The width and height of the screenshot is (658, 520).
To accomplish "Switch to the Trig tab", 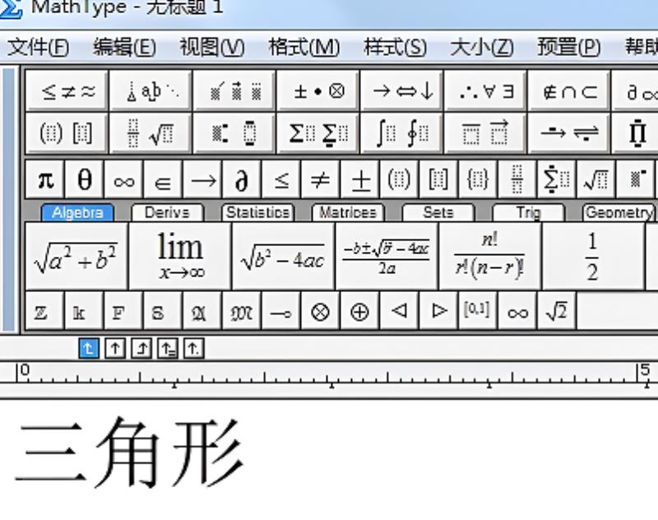I will 528,212.
